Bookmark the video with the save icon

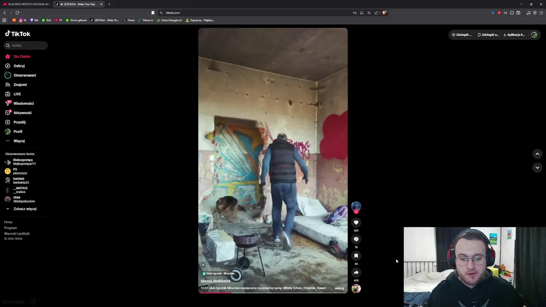click(x=356, y=256)
